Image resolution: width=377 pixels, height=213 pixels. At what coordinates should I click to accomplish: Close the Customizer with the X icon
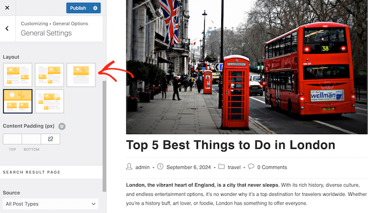(x=7, y=8)
